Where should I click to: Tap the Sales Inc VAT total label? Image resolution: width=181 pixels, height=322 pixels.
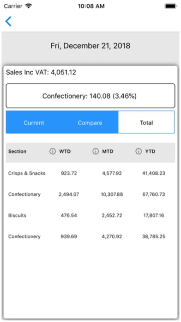41,72
